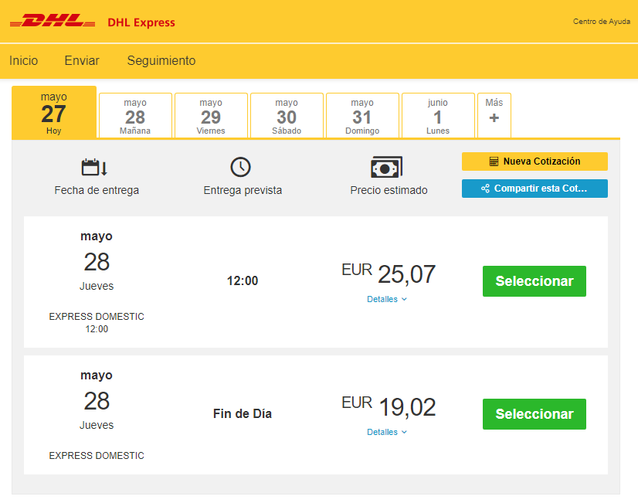Screen dimensions: 638x503
Task: Switch to the junio 1 Lunes tab
Action: (x=438, y=115)
